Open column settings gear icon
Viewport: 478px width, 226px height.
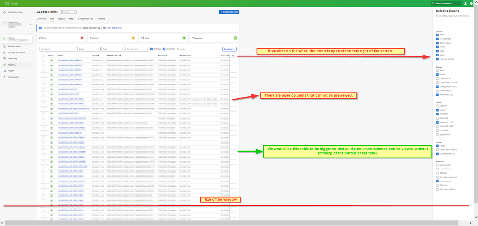[233, 56]
